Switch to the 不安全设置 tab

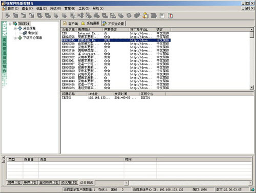[x=114, y=24]
